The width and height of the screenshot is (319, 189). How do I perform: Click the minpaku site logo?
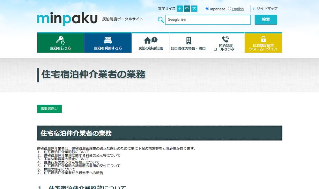coord(67,19)
